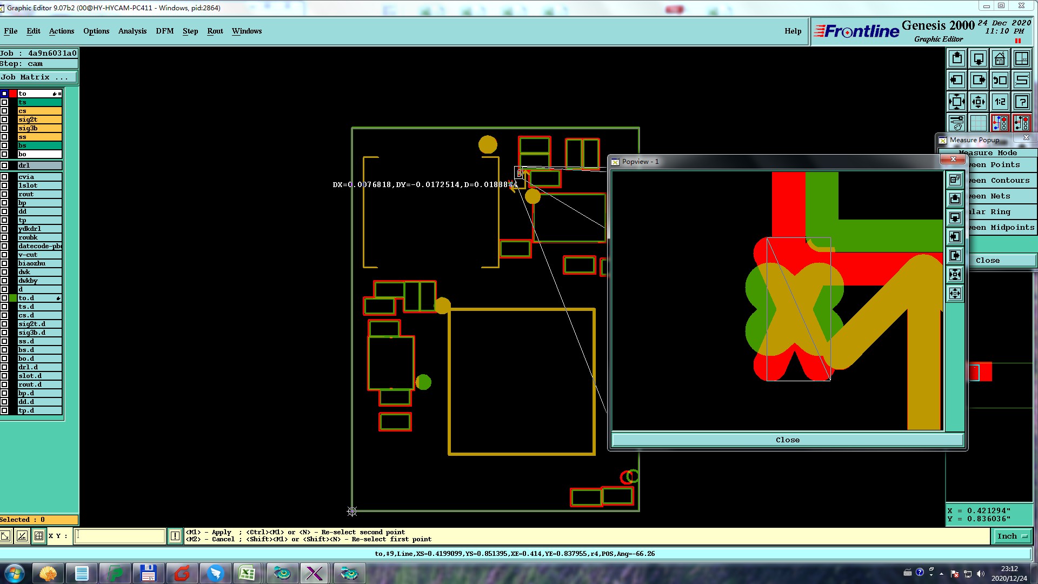Screen dimensions: 1038x584
Task: Toggle visibility checkbox for drl layer
Action: pyautogui.click(x=4, y=165)
